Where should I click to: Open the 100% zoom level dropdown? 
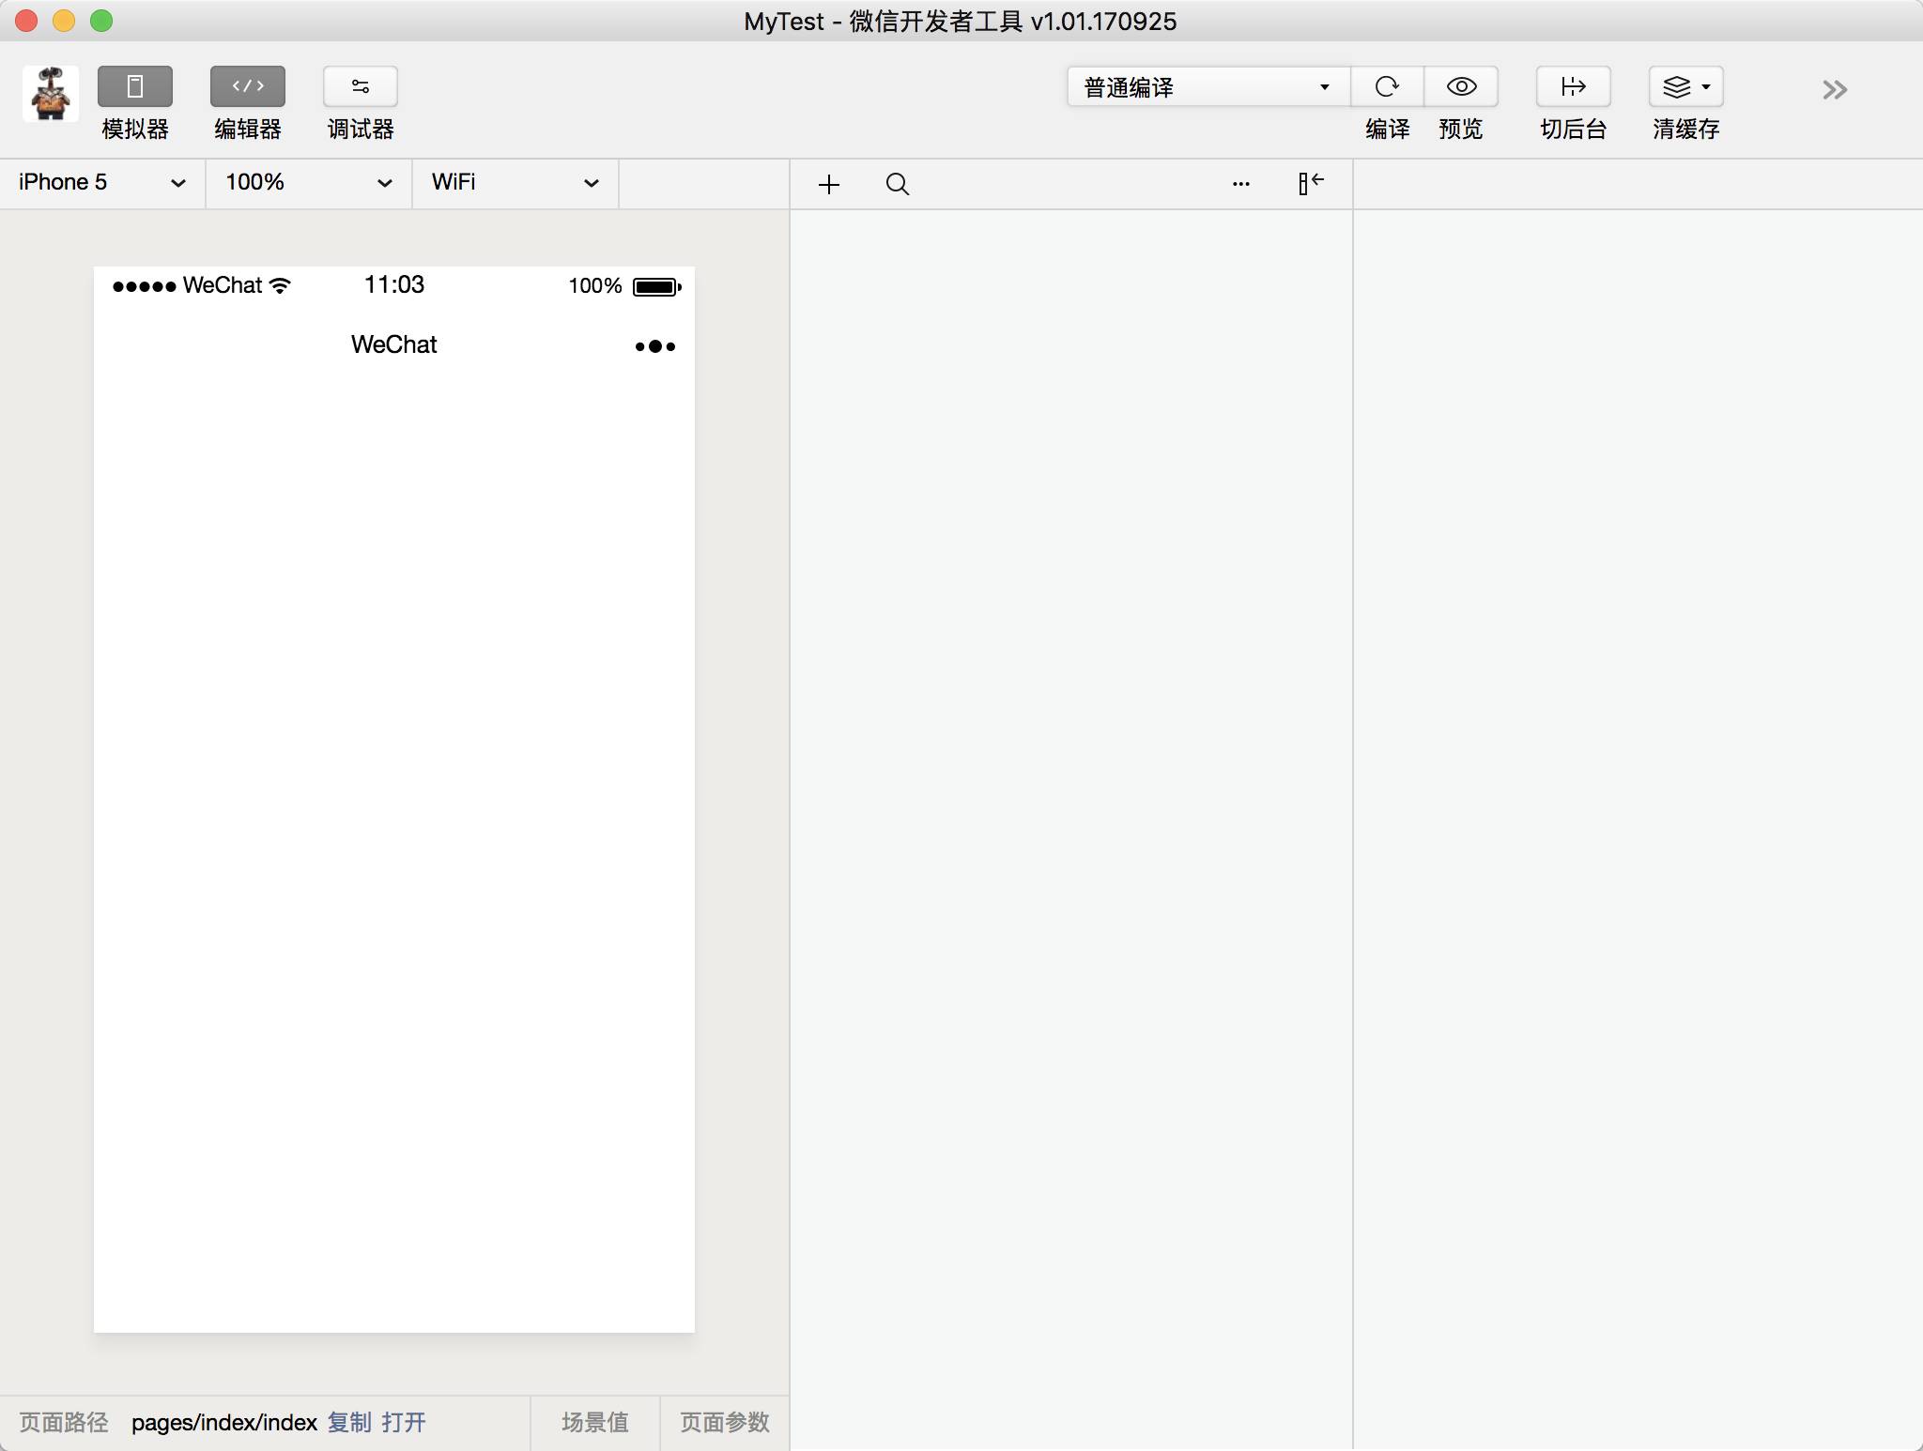click(308, 183)
